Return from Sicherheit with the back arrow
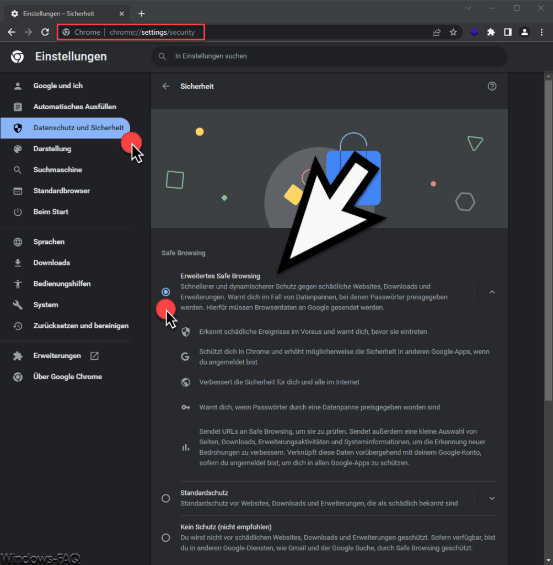The width and height of the screenshot is (553, 565). point(165,86)
